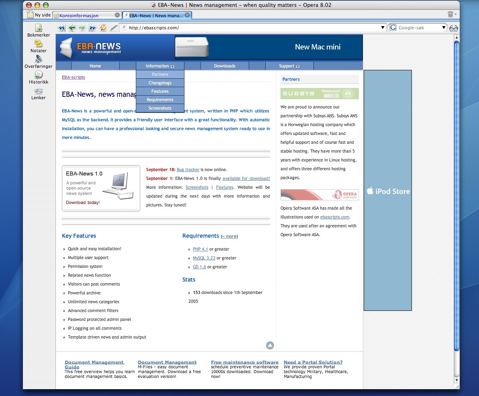This screenshot has height=396, width=479.
Task: Select Screenshots from Information menu
Action: point(160,108)
